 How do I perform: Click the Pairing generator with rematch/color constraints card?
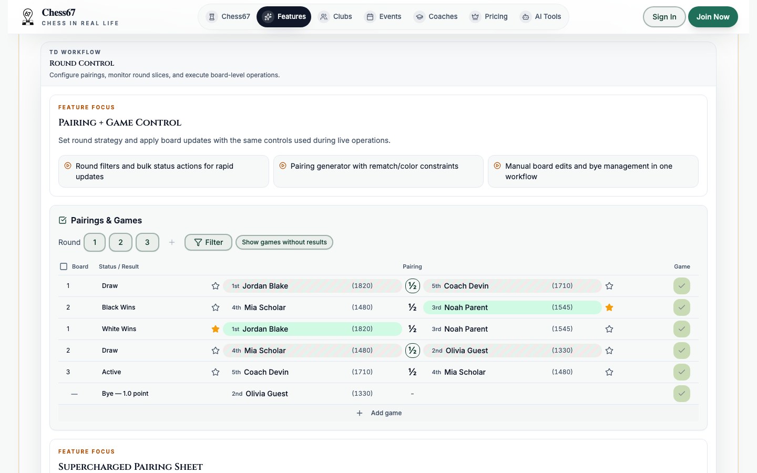(x=378, y=171)
